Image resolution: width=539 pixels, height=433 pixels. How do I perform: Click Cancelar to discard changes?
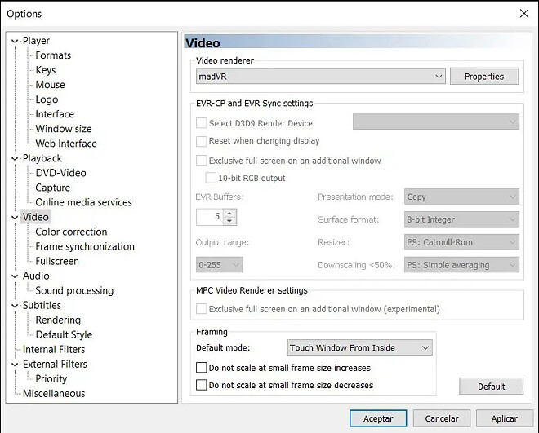point(441,418)
